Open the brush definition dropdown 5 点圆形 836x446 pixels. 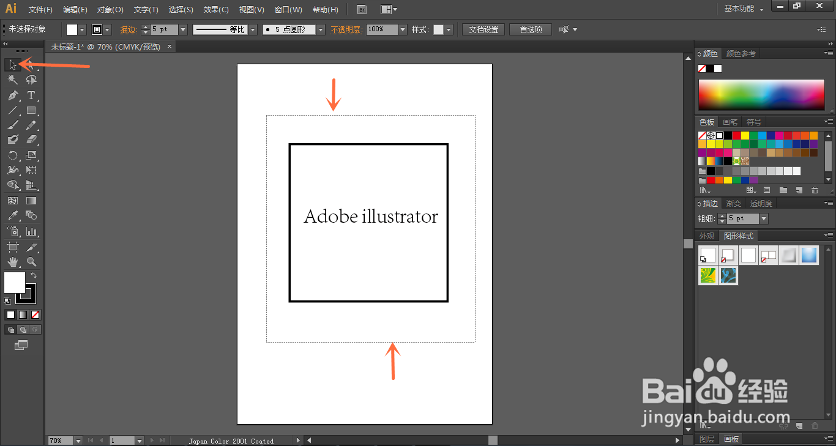click(x=321, y=29)
